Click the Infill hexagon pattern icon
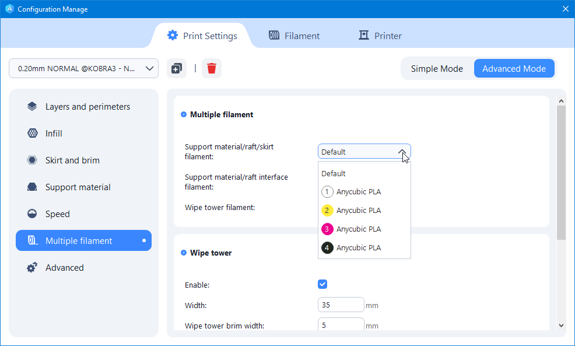Screen dimensions: 575x346 pos(32,134)
